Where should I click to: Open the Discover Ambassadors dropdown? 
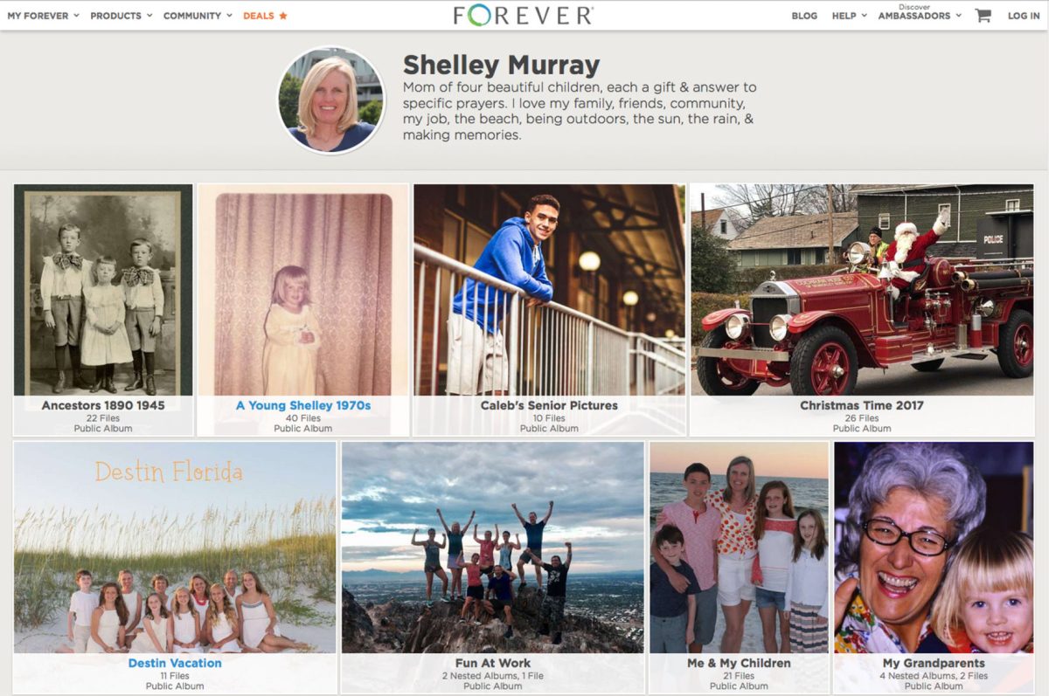click(920, 13)
